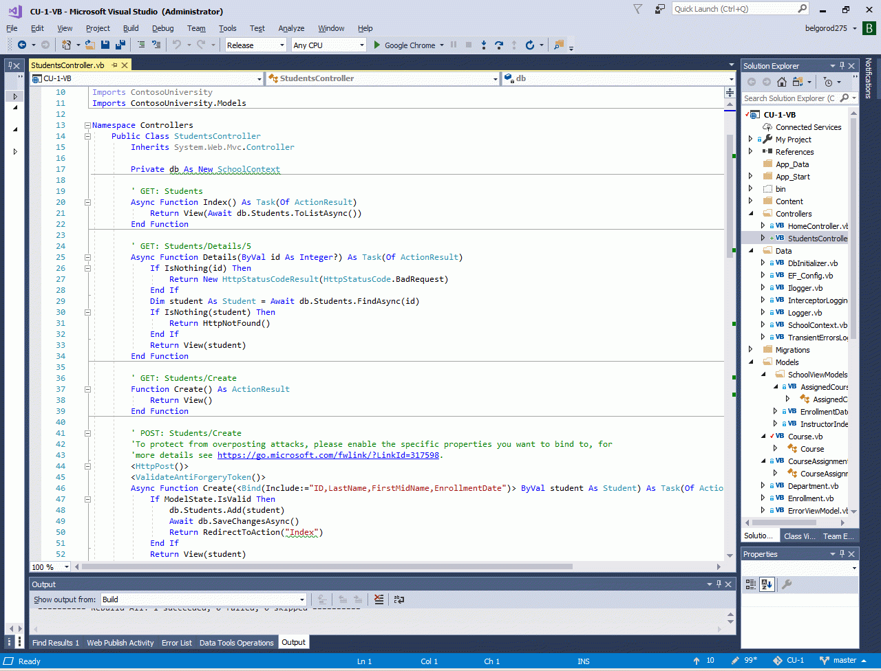Clear all output with the Clear All icon

click(379, 599)
